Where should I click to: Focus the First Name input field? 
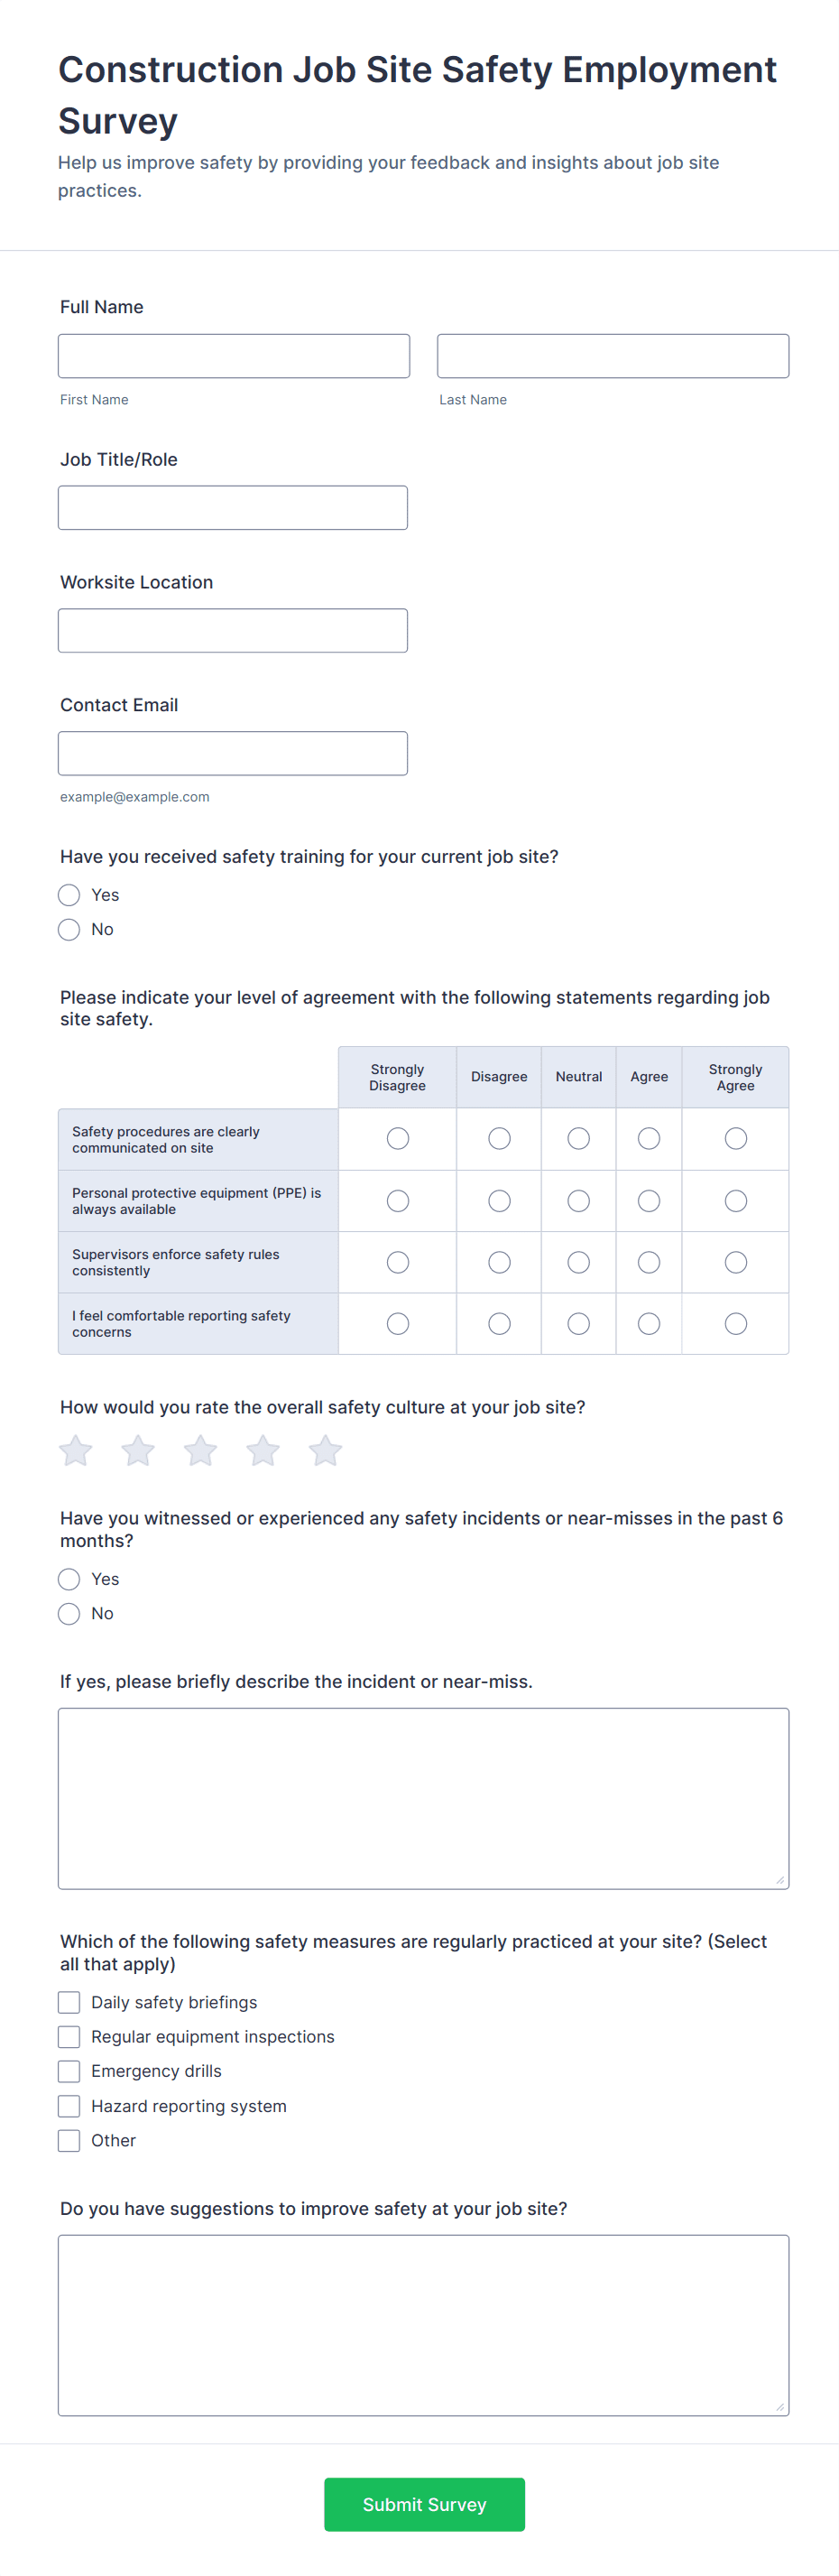click(234, 356)
